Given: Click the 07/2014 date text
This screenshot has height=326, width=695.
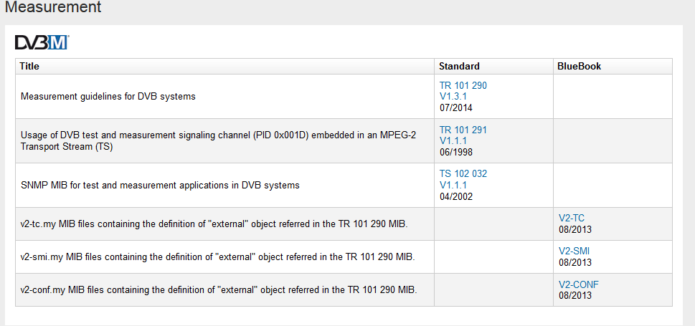Looking at the screenshot, I should tap(456, 108).
